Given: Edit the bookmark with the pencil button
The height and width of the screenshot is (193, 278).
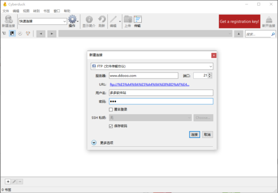Looking at the screenshot, I should (14, 181).
